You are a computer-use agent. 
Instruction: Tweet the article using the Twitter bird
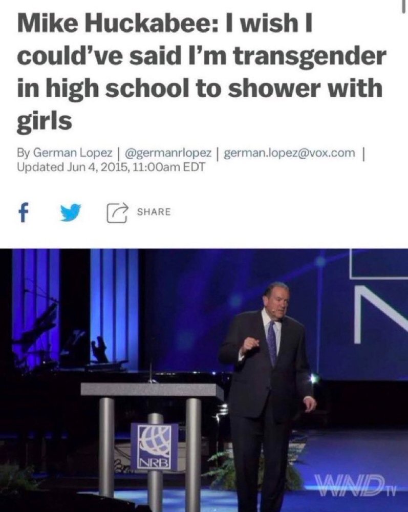point(71,213)
